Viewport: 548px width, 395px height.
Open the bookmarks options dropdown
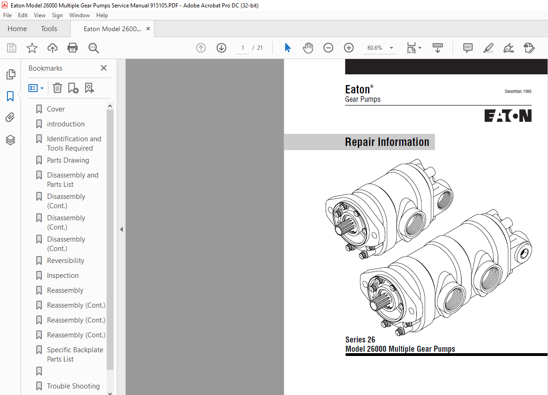[36, 88]
